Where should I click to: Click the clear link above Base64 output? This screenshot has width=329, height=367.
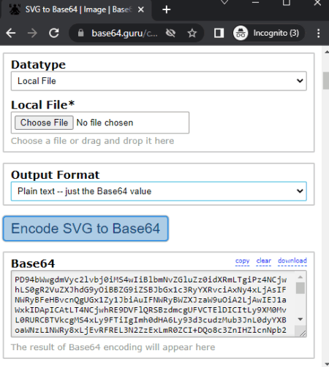264,260
